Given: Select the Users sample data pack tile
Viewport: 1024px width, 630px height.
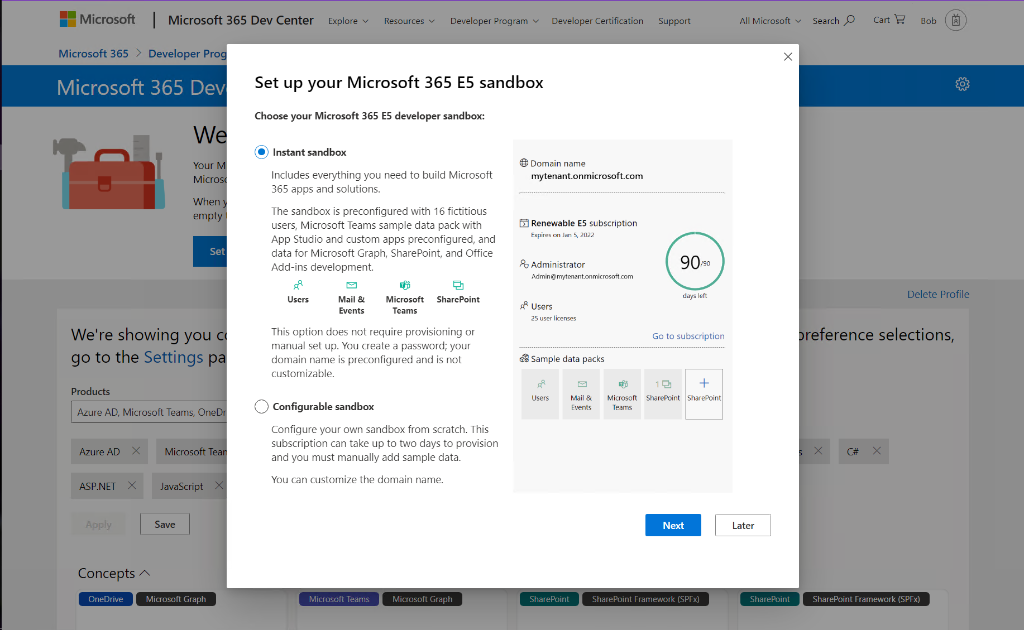Looking at the screenshot, I should point(540,394).
